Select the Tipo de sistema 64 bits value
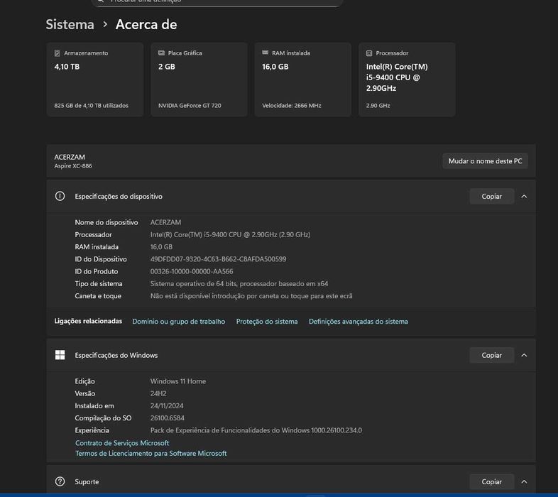Screen dimensions: 558x497 [239, 284]
